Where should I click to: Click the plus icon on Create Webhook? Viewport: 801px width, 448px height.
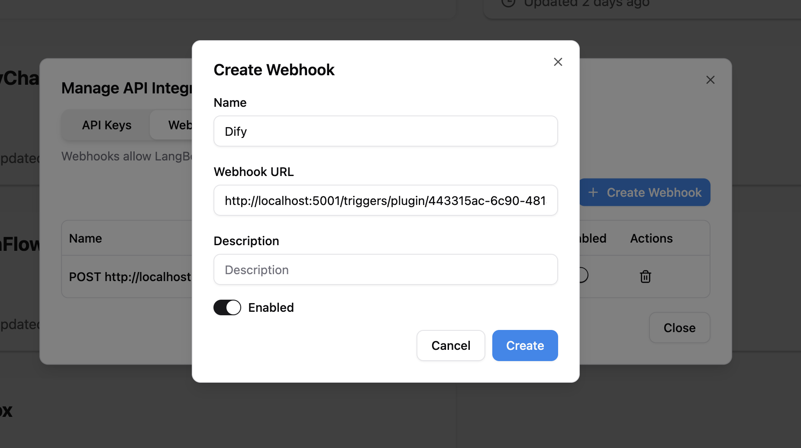pos(593,192)
